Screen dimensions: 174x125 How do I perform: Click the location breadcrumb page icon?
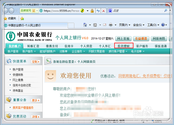point(49,61)
